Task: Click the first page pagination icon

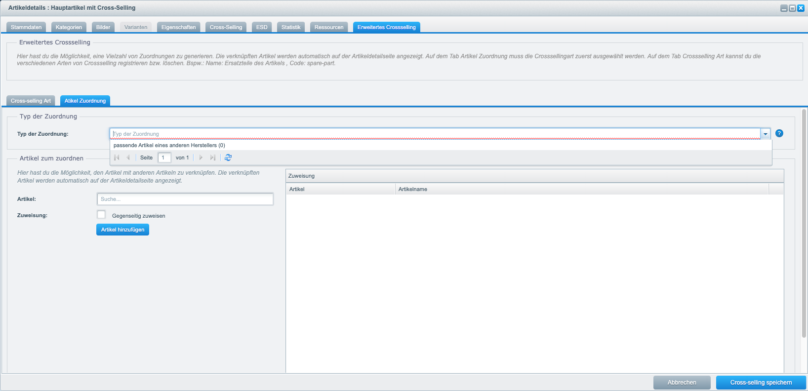Action: pos(117,157)
